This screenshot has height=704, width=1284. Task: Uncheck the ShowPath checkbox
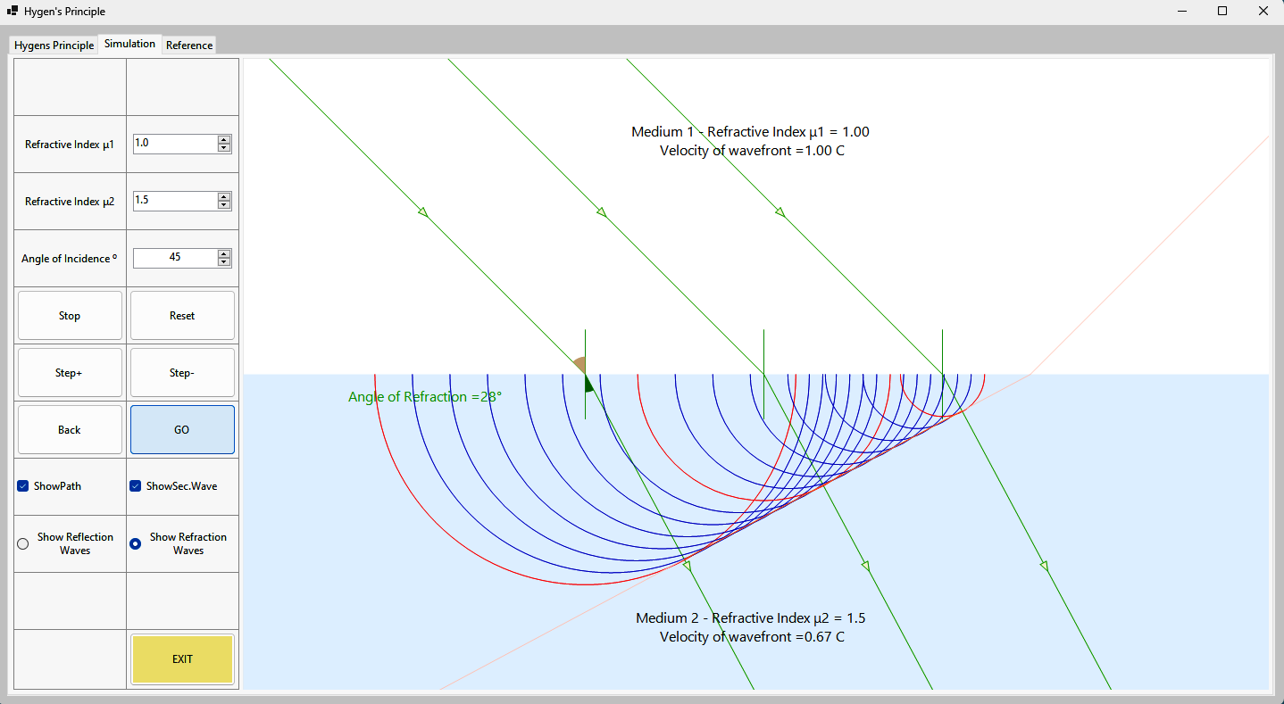[23, 486]
